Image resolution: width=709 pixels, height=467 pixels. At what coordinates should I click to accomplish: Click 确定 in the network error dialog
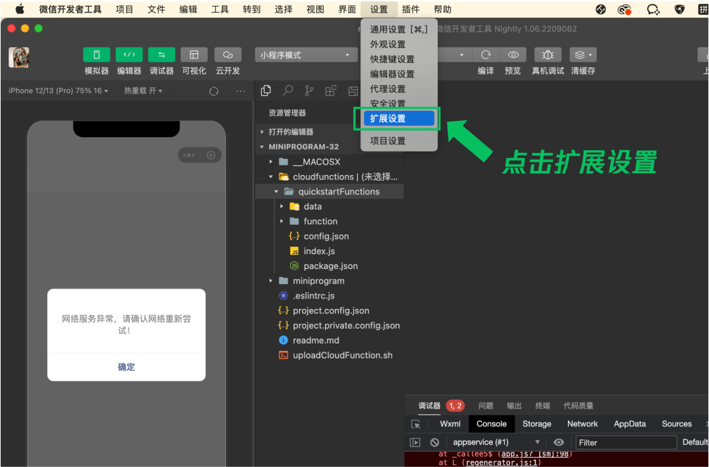(126, 367)
